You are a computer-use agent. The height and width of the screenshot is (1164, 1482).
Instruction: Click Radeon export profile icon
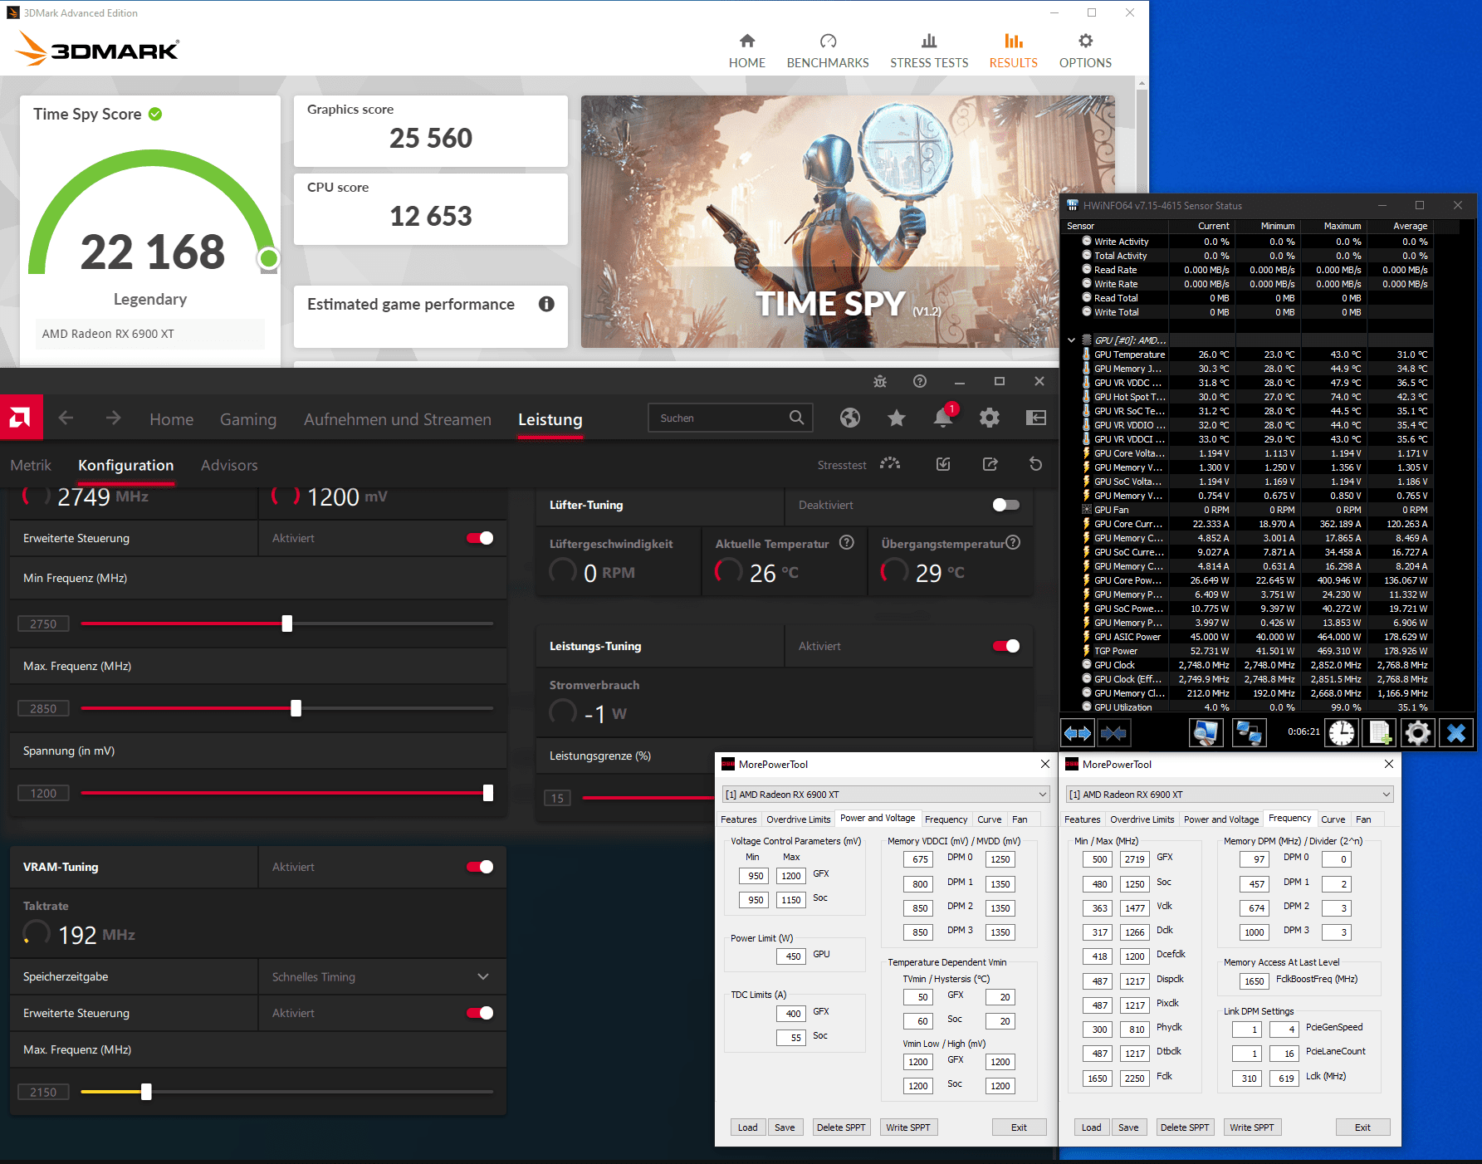(990, 464)
